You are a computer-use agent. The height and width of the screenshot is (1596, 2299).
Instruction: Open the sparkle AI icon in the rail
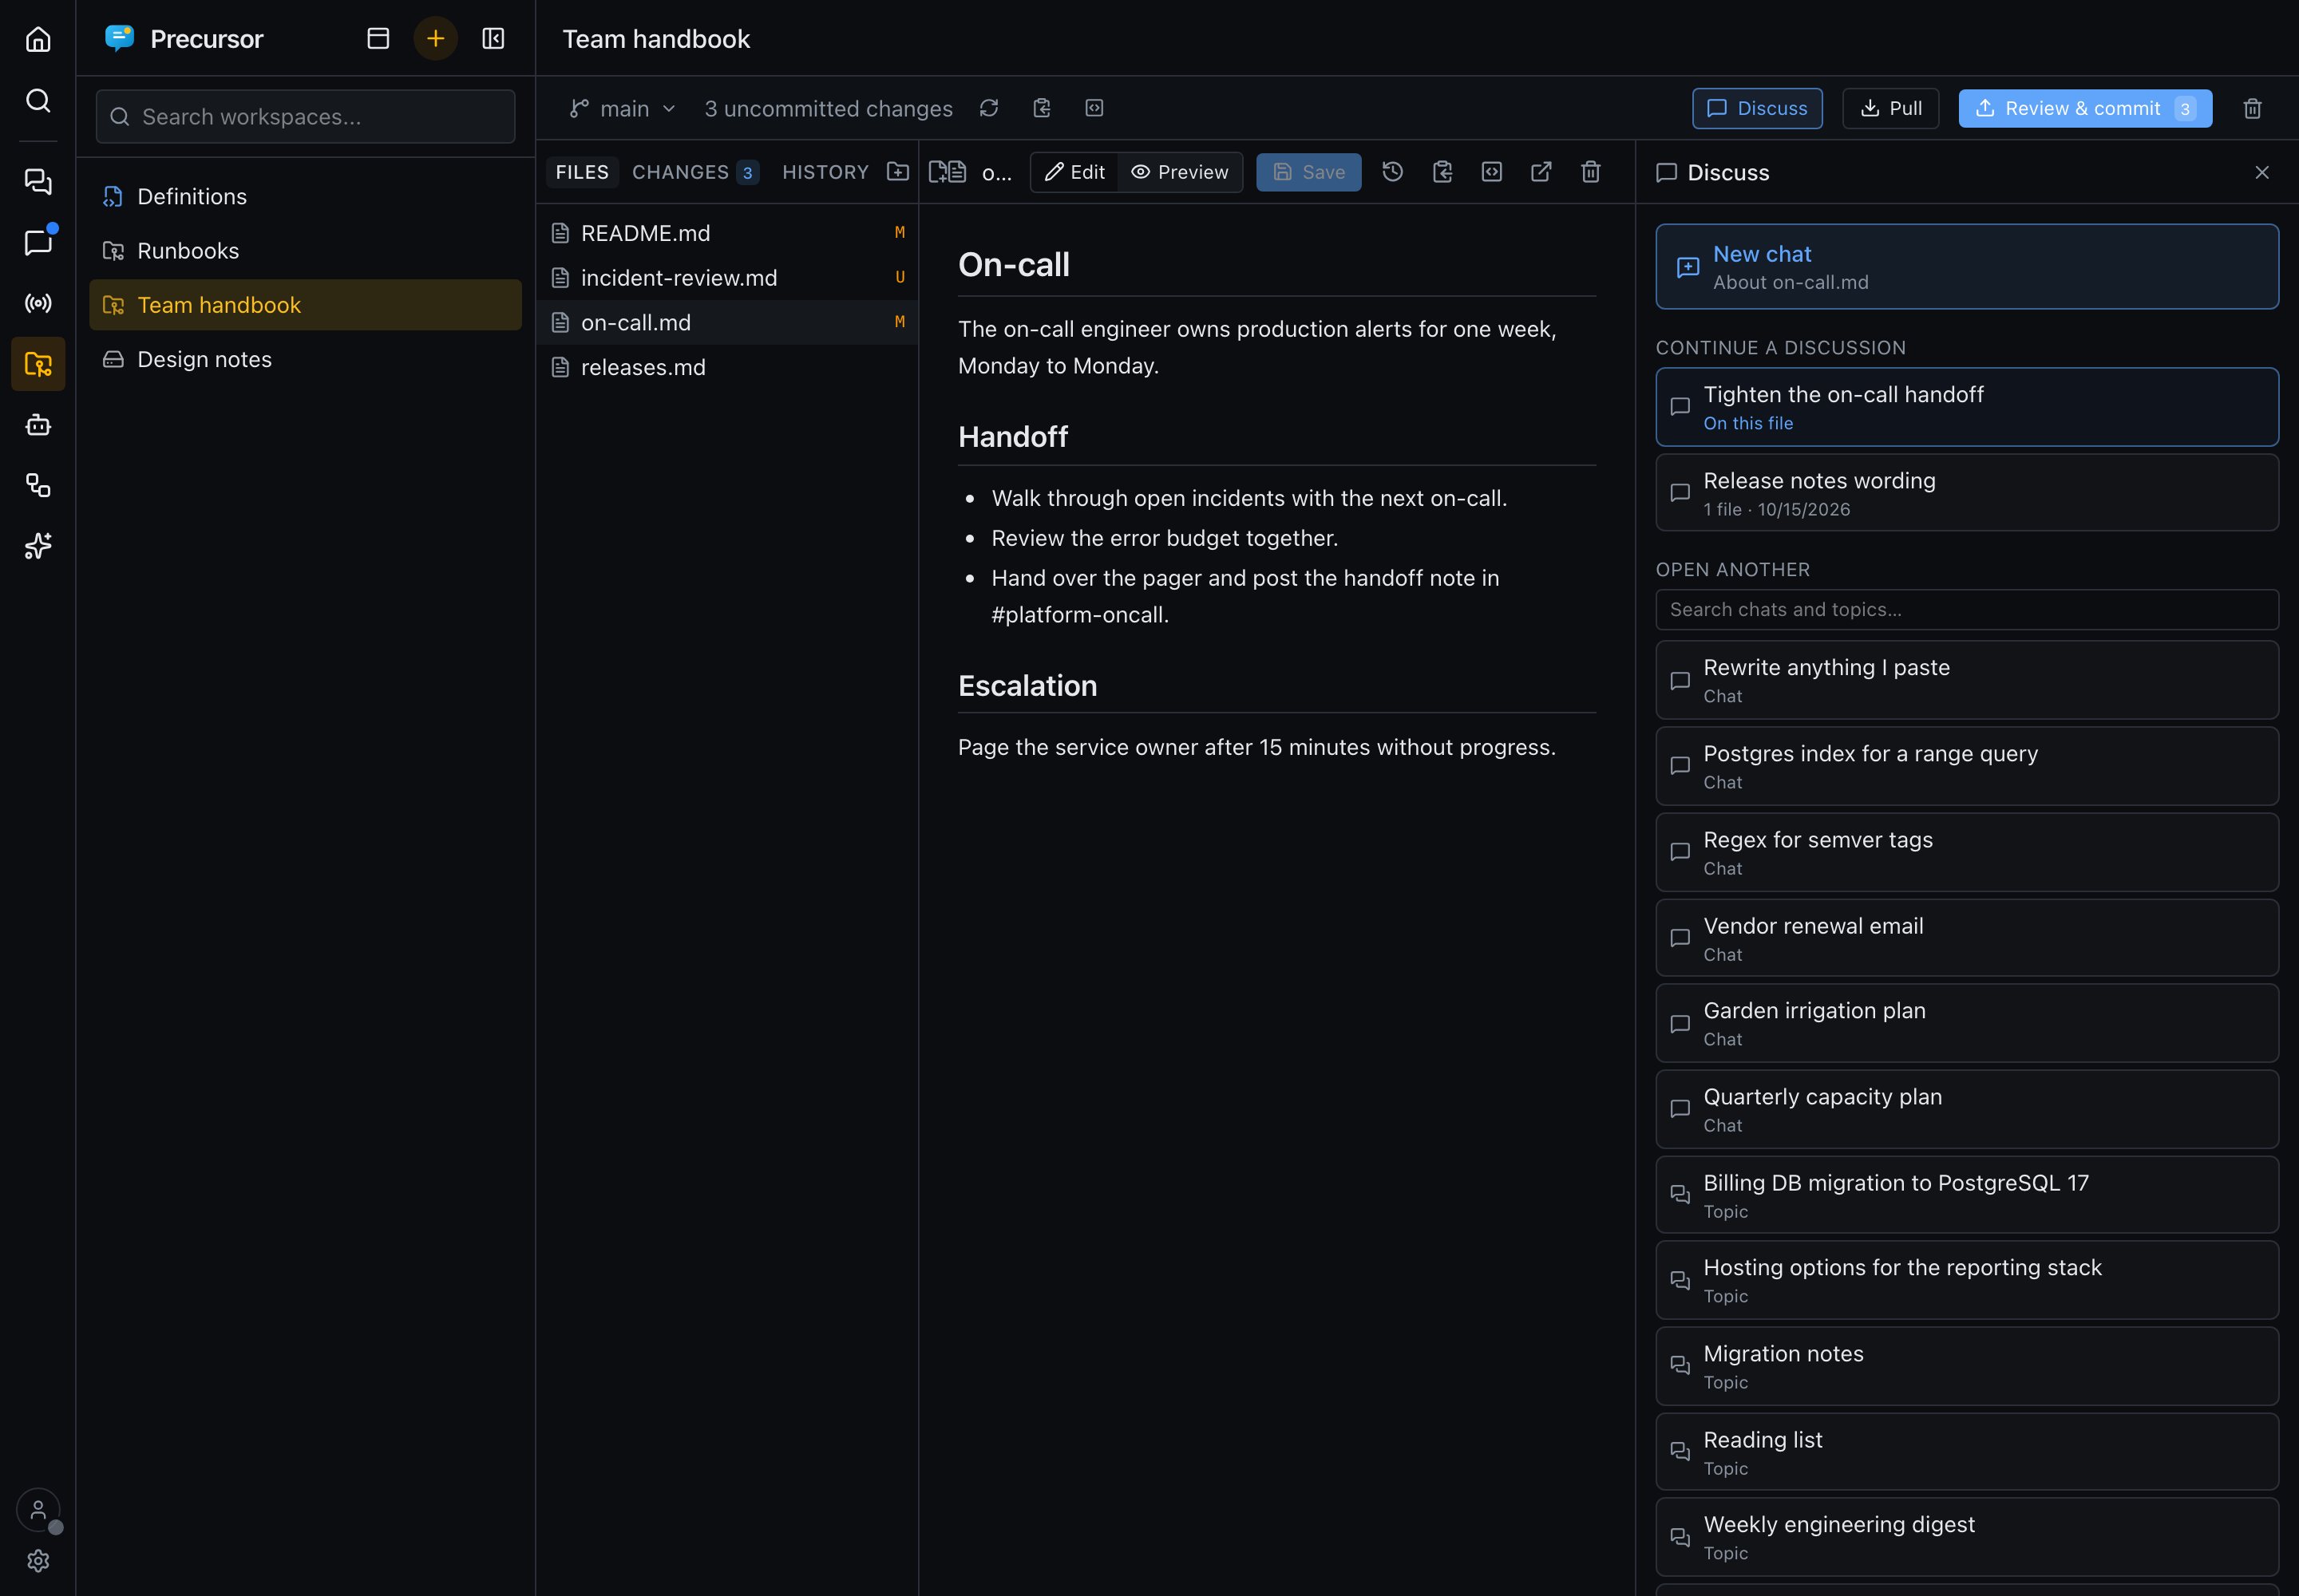[38, 546]
